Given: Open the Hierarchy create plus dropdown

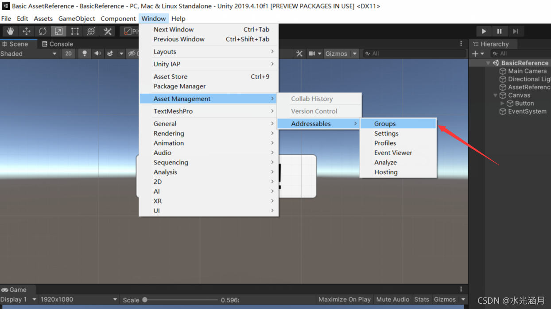Looking at the screenshot, I should pyautogui.click(x=478, y=53).
